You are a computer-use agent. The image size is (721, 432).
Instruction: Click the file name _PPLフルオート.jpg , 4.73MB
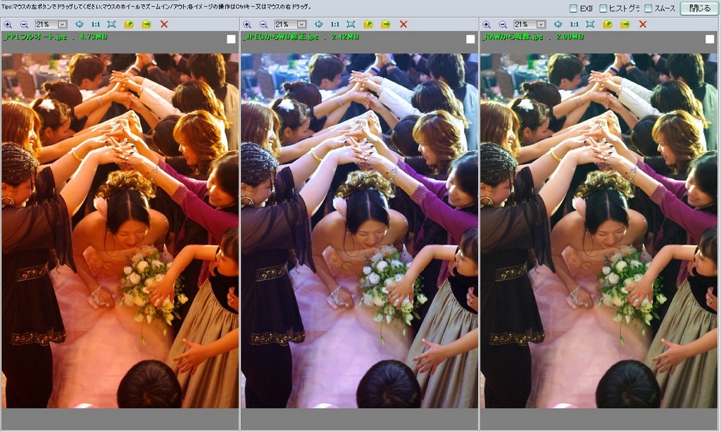[x=55, y=37]
